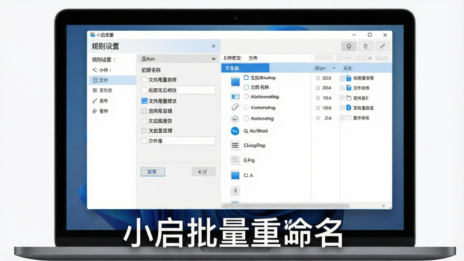464x261 pixels.
Task: Click the horizontal scrollbar of the file list
Action: (x=286, y=206)
